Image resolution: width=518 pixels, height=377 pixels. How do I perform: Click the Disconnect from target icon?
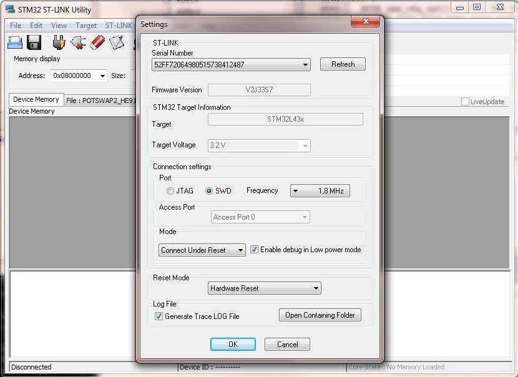click(x=78, y=42)
